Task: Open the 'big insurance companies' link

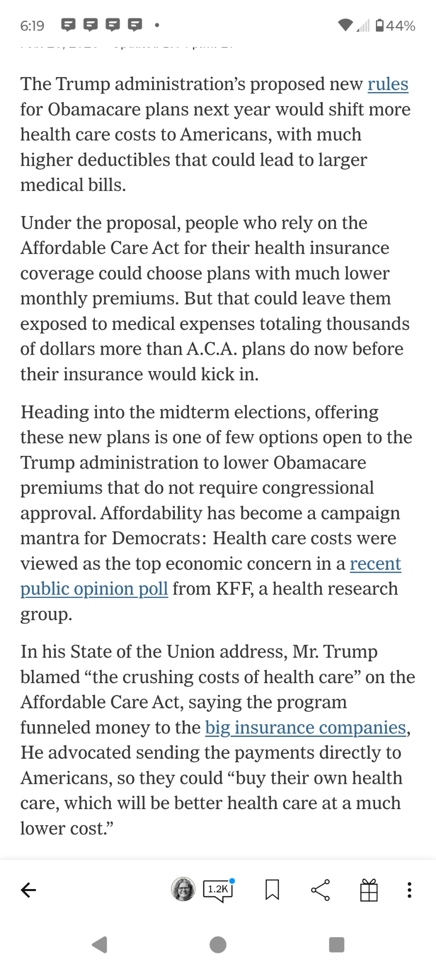Action: click(305, 728)
